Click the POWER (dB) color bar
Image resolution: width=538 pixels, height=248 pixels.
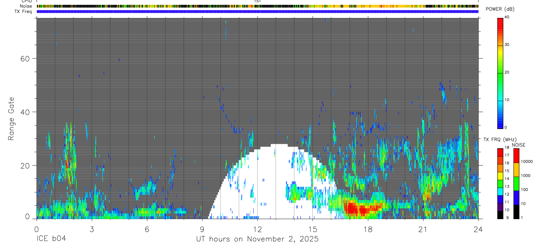[x=500, y=73]
